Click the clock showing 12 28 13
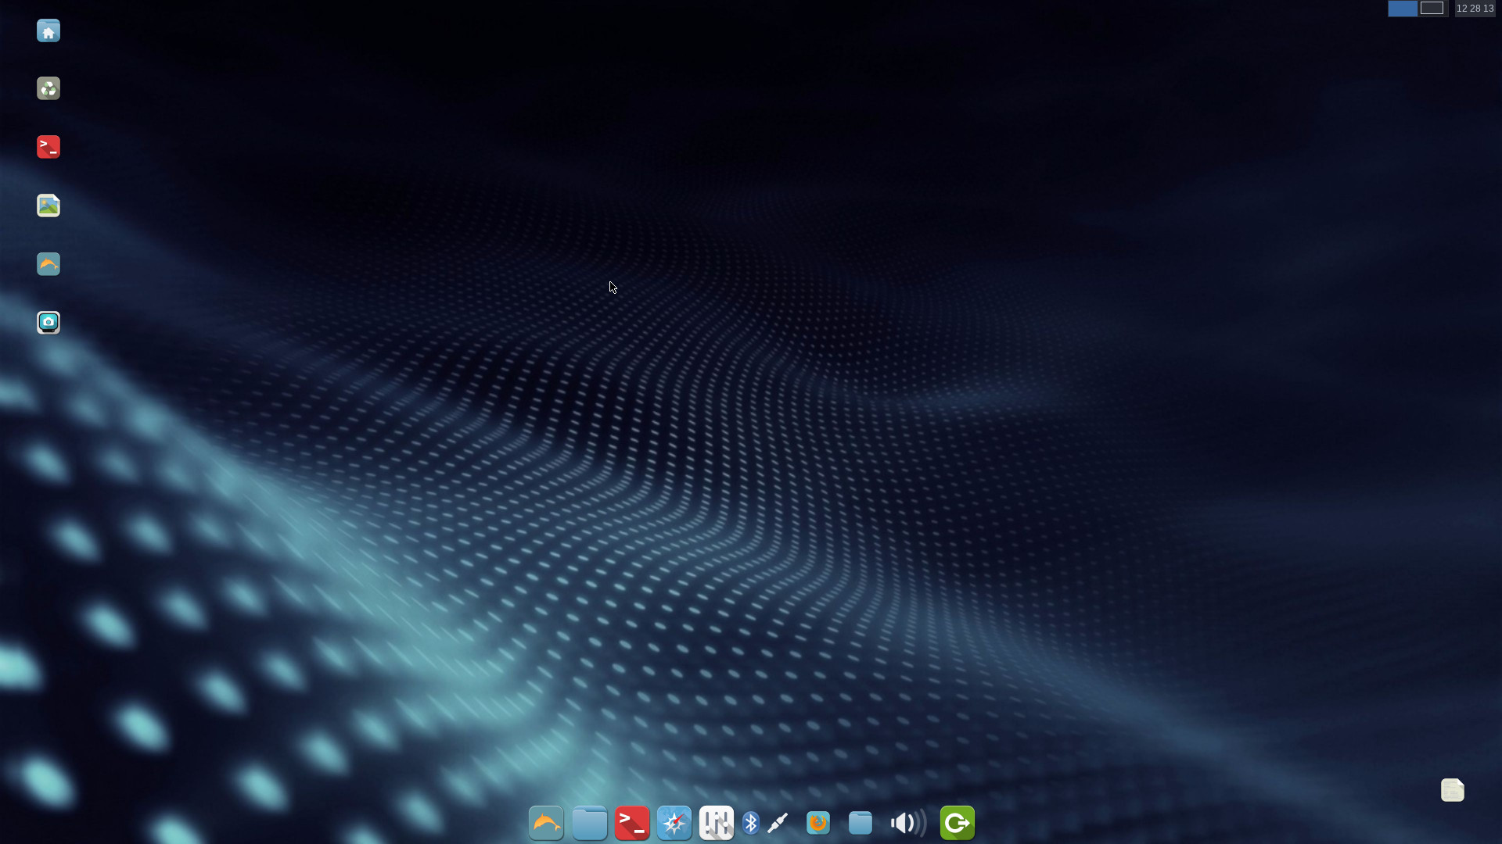 click(x=1475, y=8)
